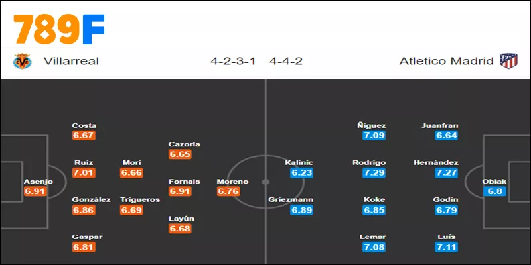This screenshot has height=265, width=531.
Task: Open Rodrigo's 7.29 rating badge
Action: [374, 173]
